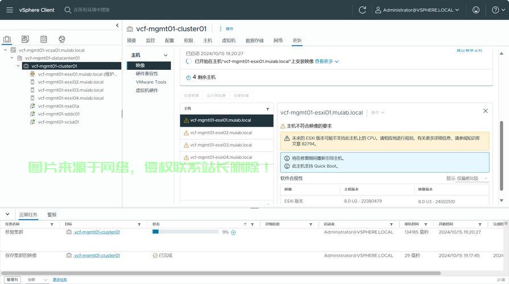Collapse the vcf-mgmt01-vcsa01.mulab.local tree node
This screenshot has width=509, height=284.
click(x=5, y=50)
